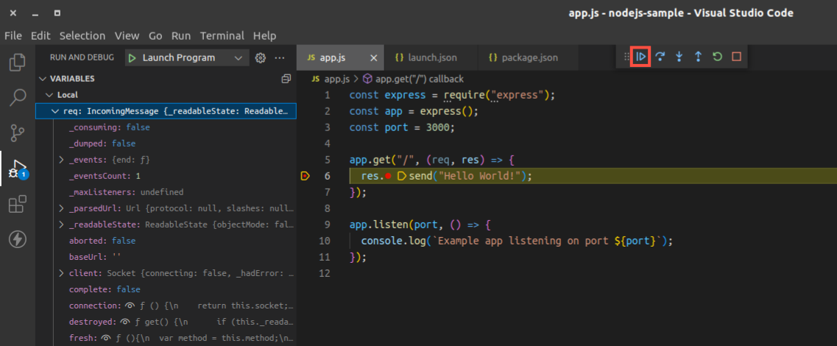Click the console.log line in editor

[x=517, y=241]
